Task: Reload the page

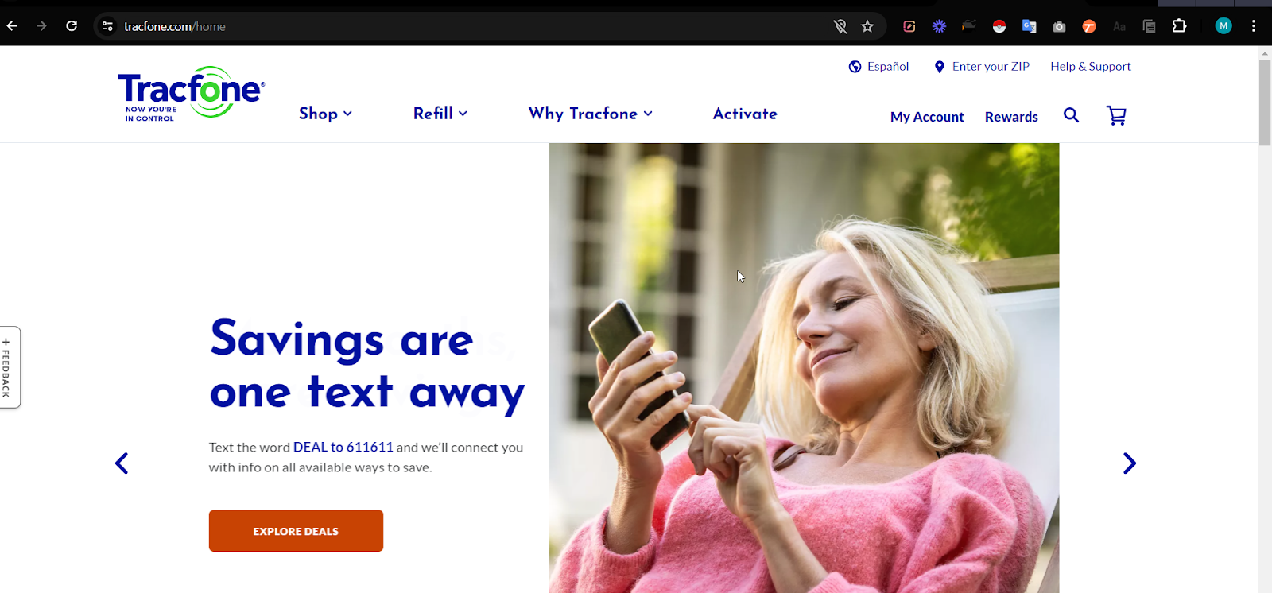Action: coord(72,26)
